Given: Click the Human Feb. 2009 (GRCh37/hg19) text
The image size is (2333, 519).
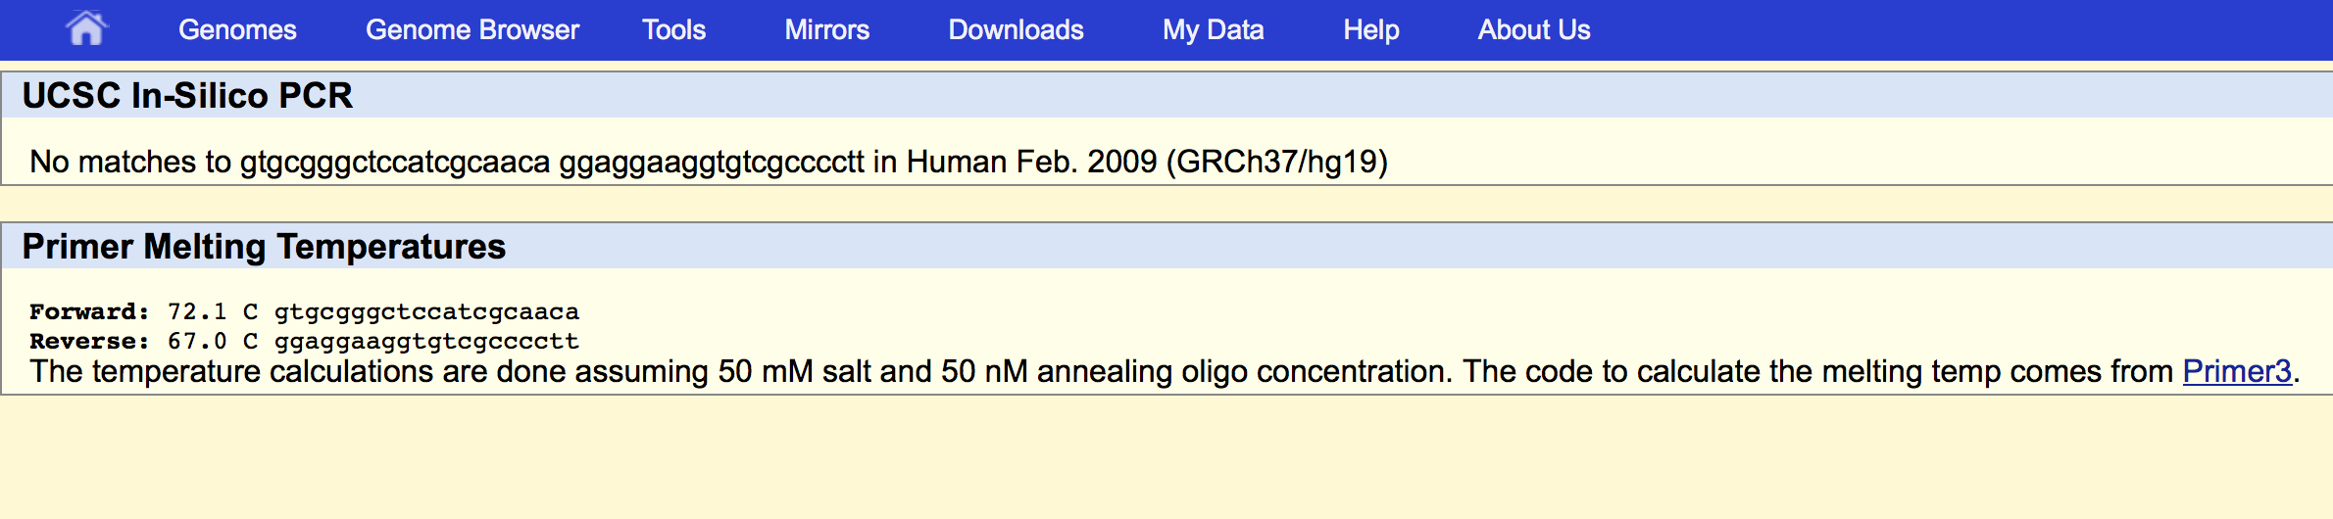Looking at the screenshot, I should click(x=1147, y=162).
